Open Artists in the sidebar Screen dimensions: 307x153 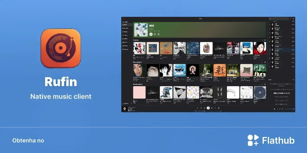point(127,39)
